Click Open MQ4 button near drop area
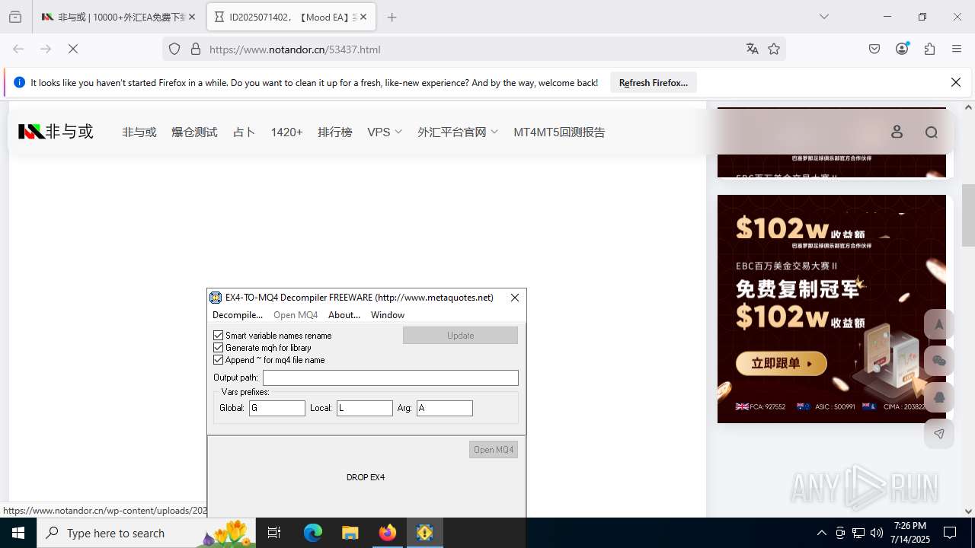The width and height of the screenshot is (975, 548). click(x=494, y=450)
